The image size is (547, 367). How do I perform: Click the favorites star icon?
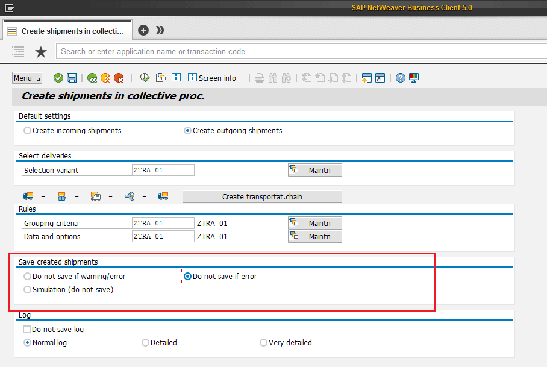click(x=41, y=52)
